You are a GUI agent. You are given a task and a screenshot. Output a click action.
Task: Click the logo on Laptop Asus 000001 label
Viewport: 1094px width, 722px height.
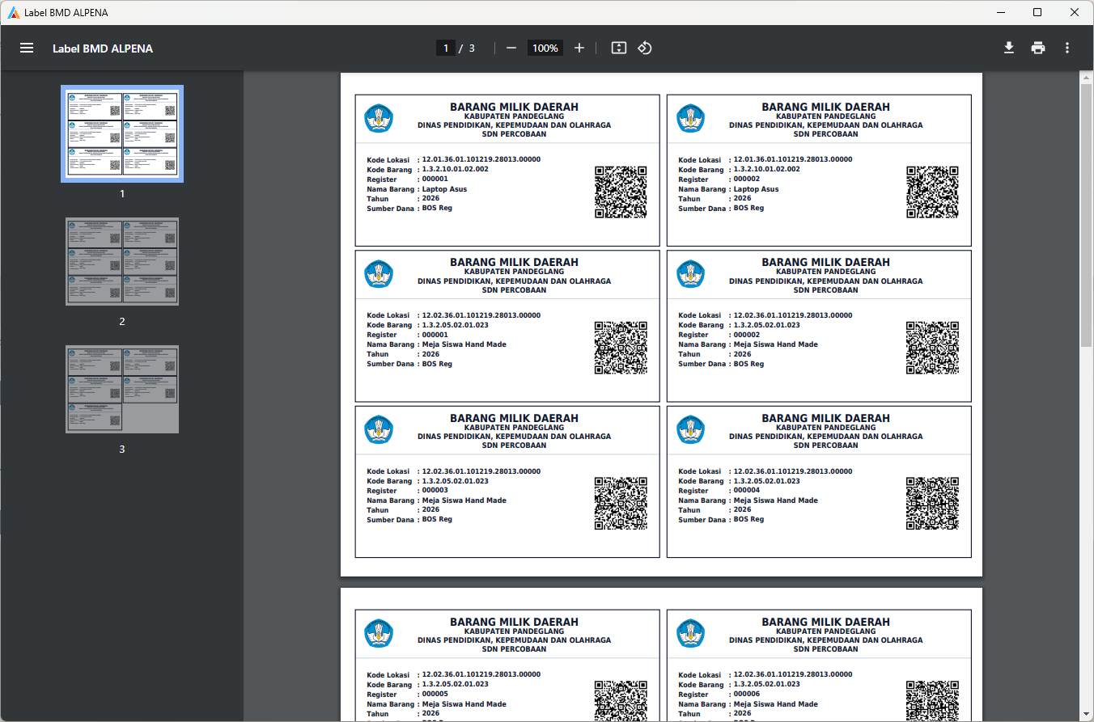pos(379,119)
